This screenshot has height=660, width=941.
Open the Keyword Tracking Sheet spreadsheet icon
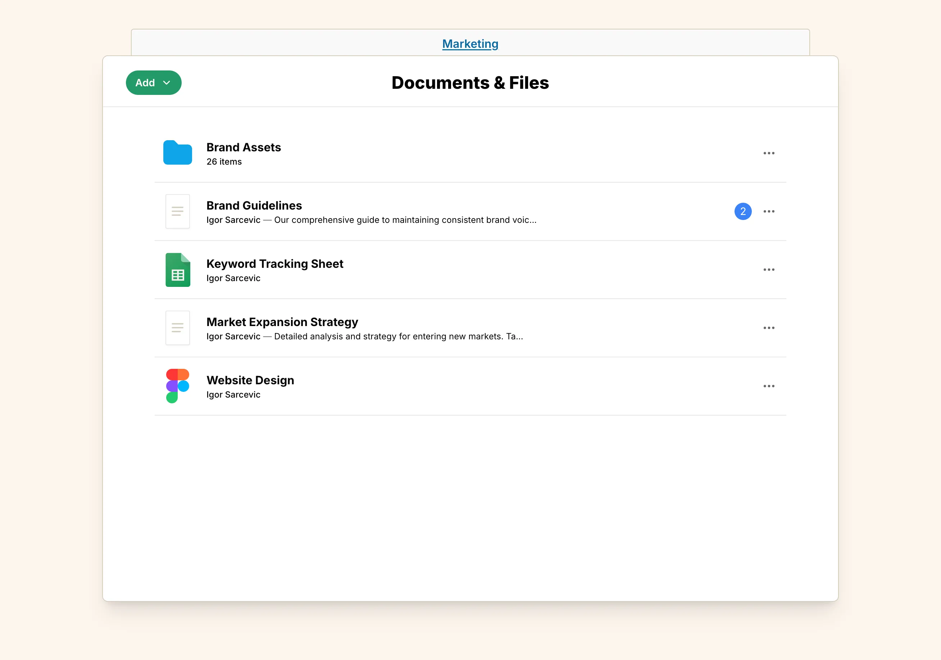[177, 270]
